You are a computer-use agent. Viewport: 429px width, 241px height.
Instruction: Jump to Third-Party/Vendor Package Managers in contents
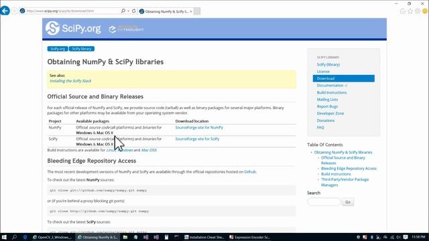[345, 182]
